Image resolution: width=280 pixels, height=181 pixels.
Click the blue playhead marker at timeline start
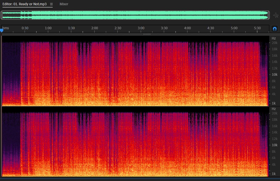click(x=2, y=30)
